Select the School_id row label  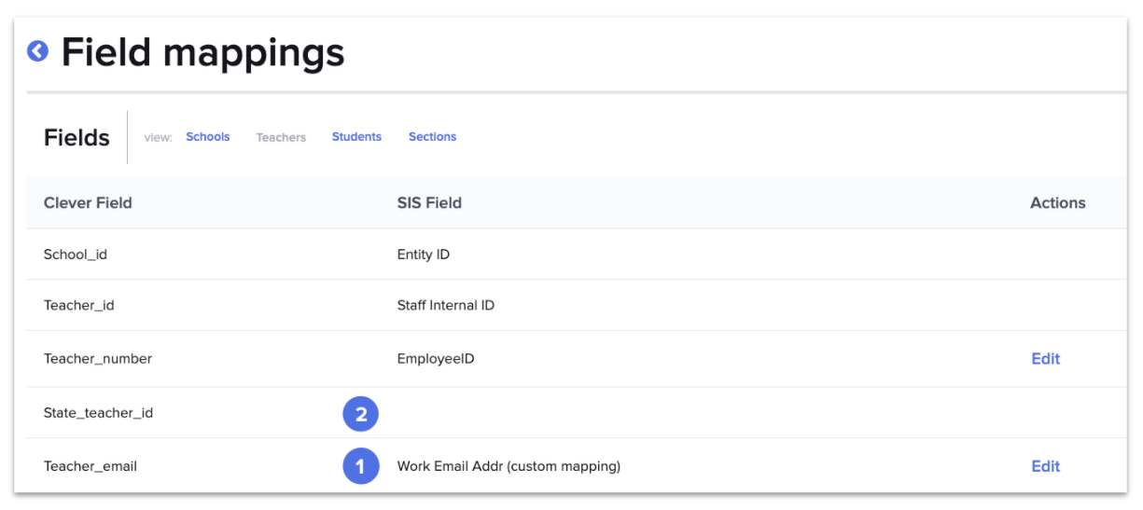(x=76, y=255)
